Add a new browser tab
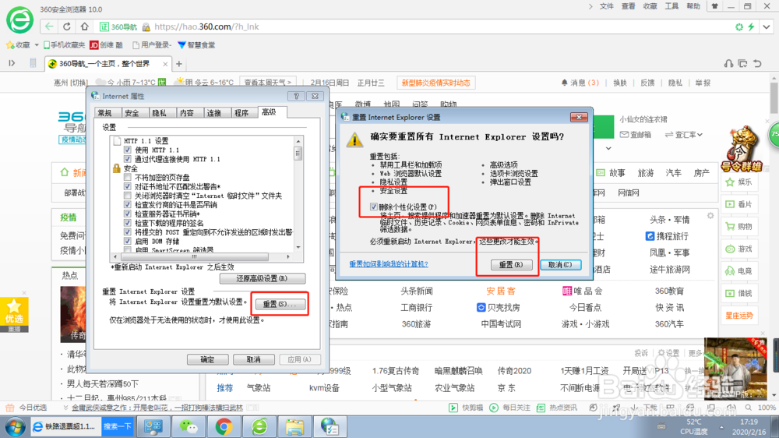 [179, 64]
